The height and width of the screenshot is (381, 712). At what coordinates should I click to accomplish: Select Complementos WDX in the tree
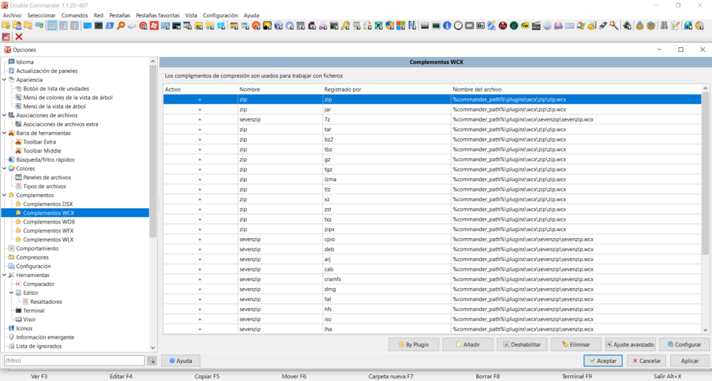(49, 221)
